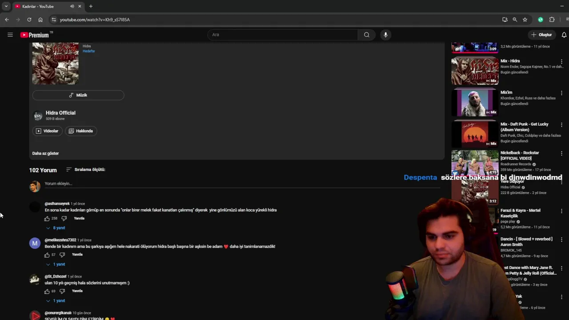
Task: Go back with browser back arrow
Action: pyautogui.click(x=7, y=20)
